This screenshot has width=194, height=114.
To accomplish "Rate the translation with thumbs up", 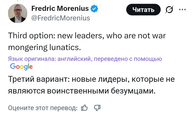I will pos(85,108).
